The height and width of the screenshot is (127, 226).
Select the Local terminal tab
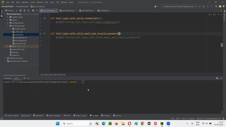16,78
